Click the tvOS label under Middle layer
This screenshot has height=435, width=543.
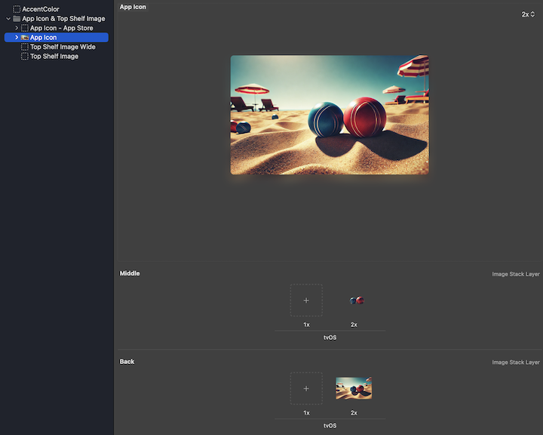click(330, 338)
